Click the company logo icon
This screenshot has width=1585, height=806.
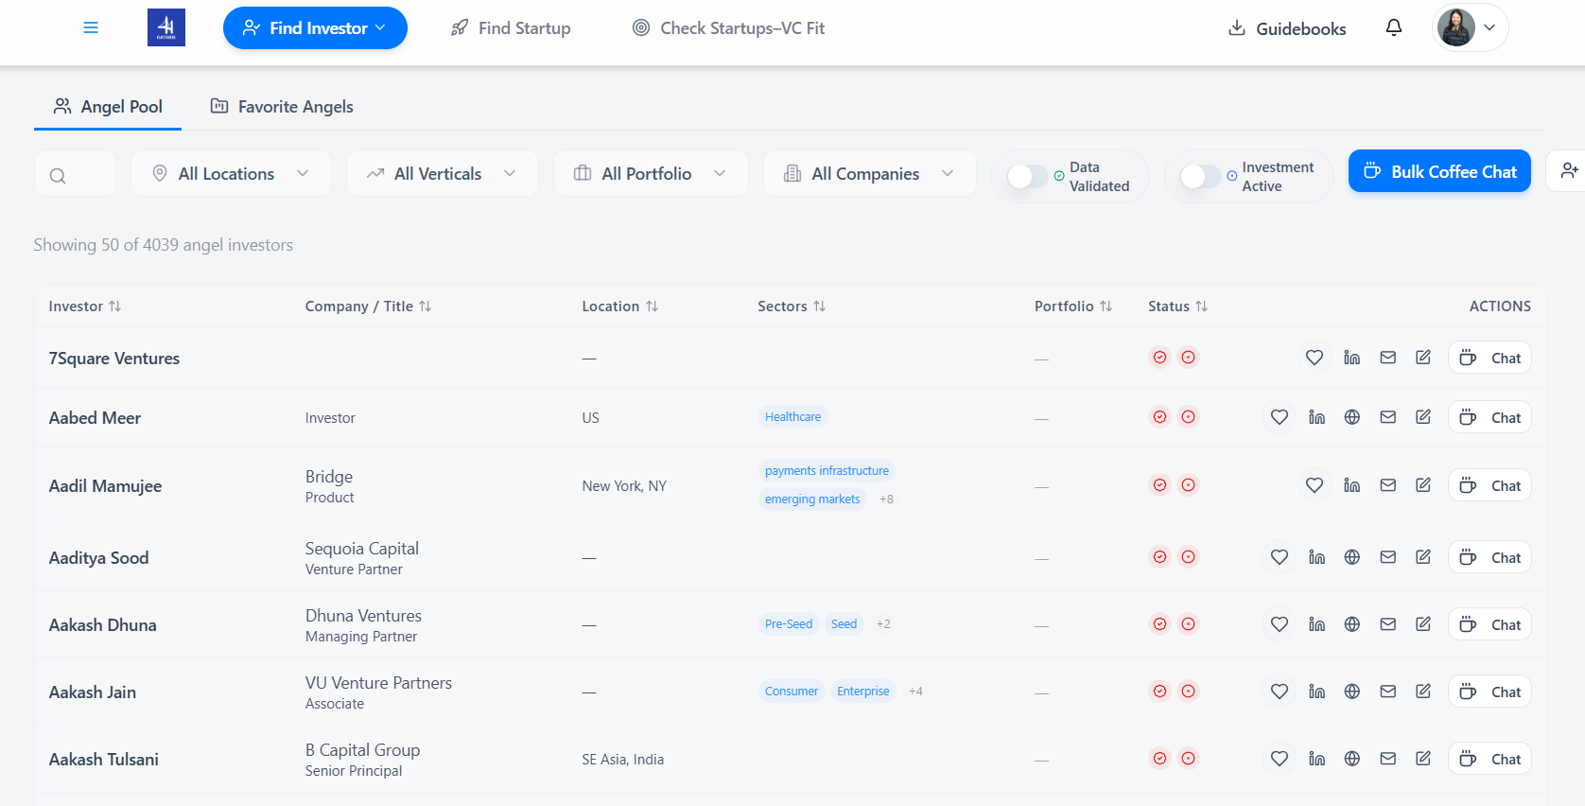pyautogui.click(x=166, y=27)
